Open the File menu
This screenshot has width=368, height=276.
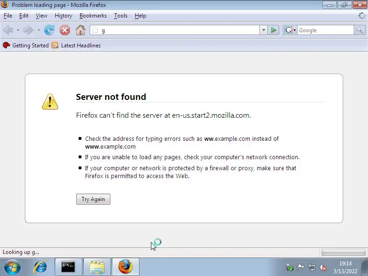click(8, 16)
